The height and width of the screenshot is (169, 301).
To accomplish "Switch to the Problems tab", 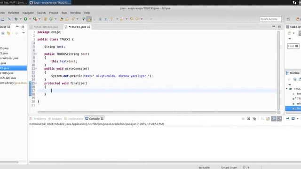I will coord(38,119).
